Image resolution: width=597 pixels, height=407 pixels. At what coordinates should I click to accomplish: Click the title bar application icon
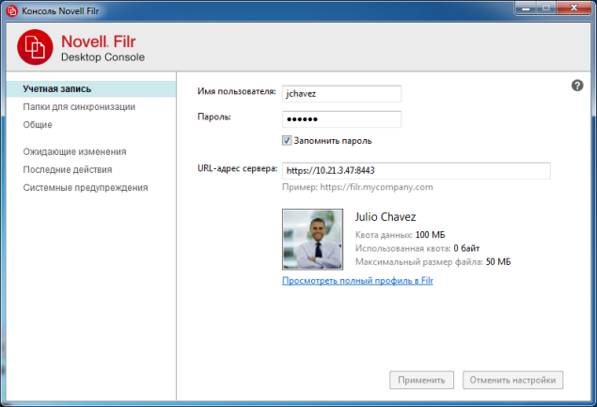pyautogui.click(x=11, y=10)
